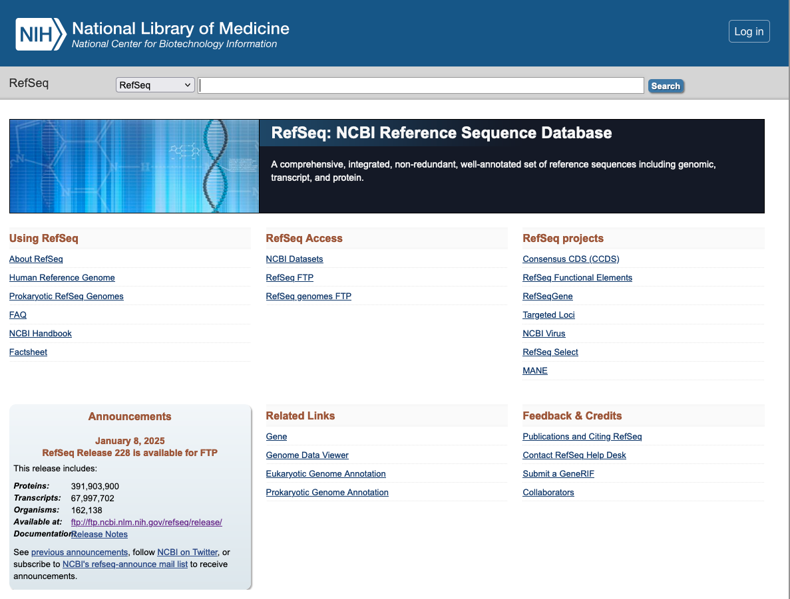Image resolution: width=790 pixels, height=599 pixels.
Task: Open the NCBI Datasets link
Action: pos(294,259)
